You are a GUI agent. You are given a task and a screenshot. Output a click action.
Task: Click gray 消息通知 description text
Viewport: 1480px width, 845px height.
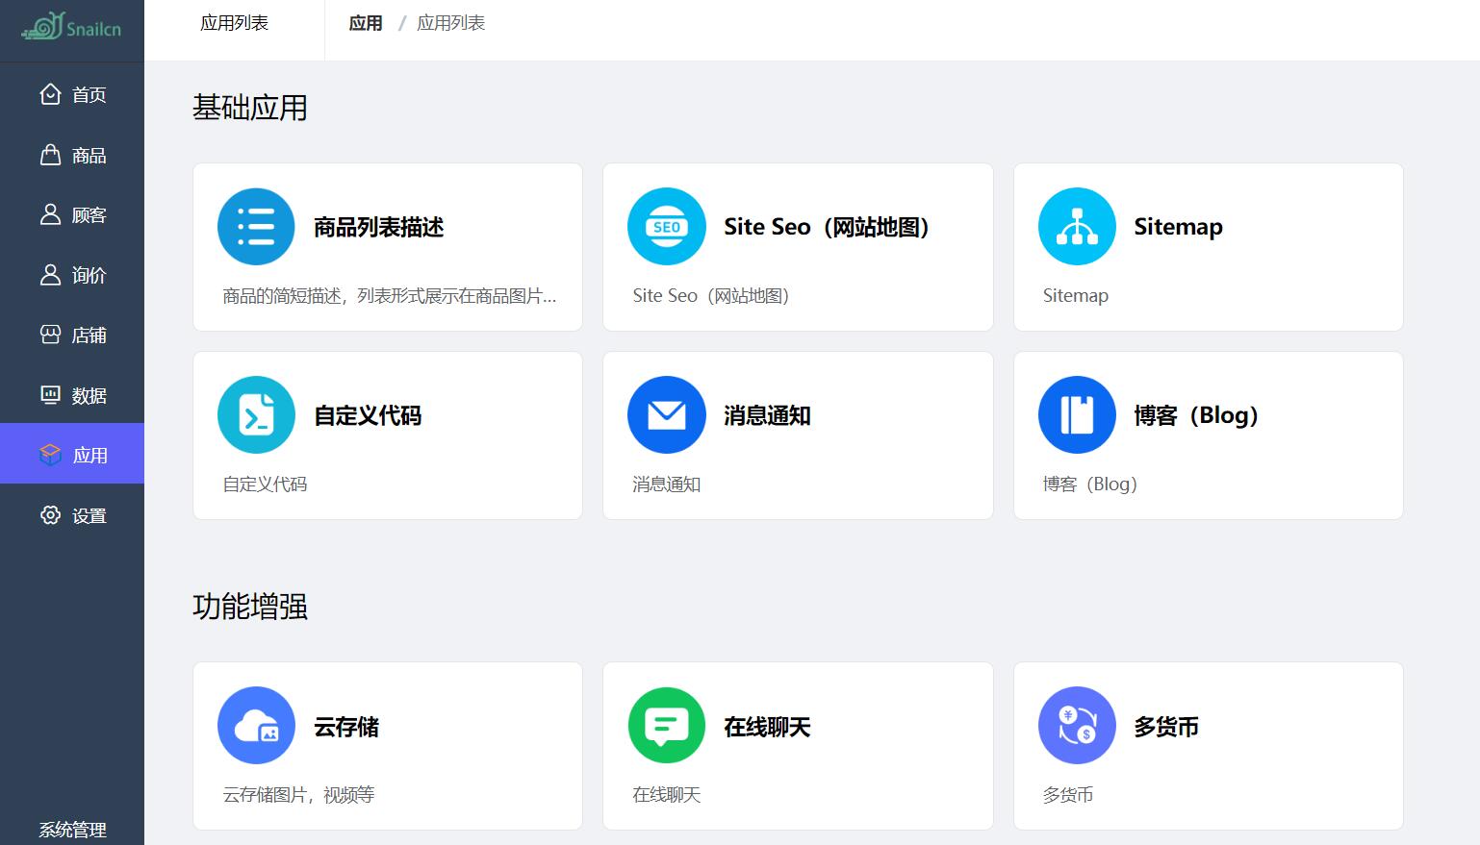[x=666, y=485]
